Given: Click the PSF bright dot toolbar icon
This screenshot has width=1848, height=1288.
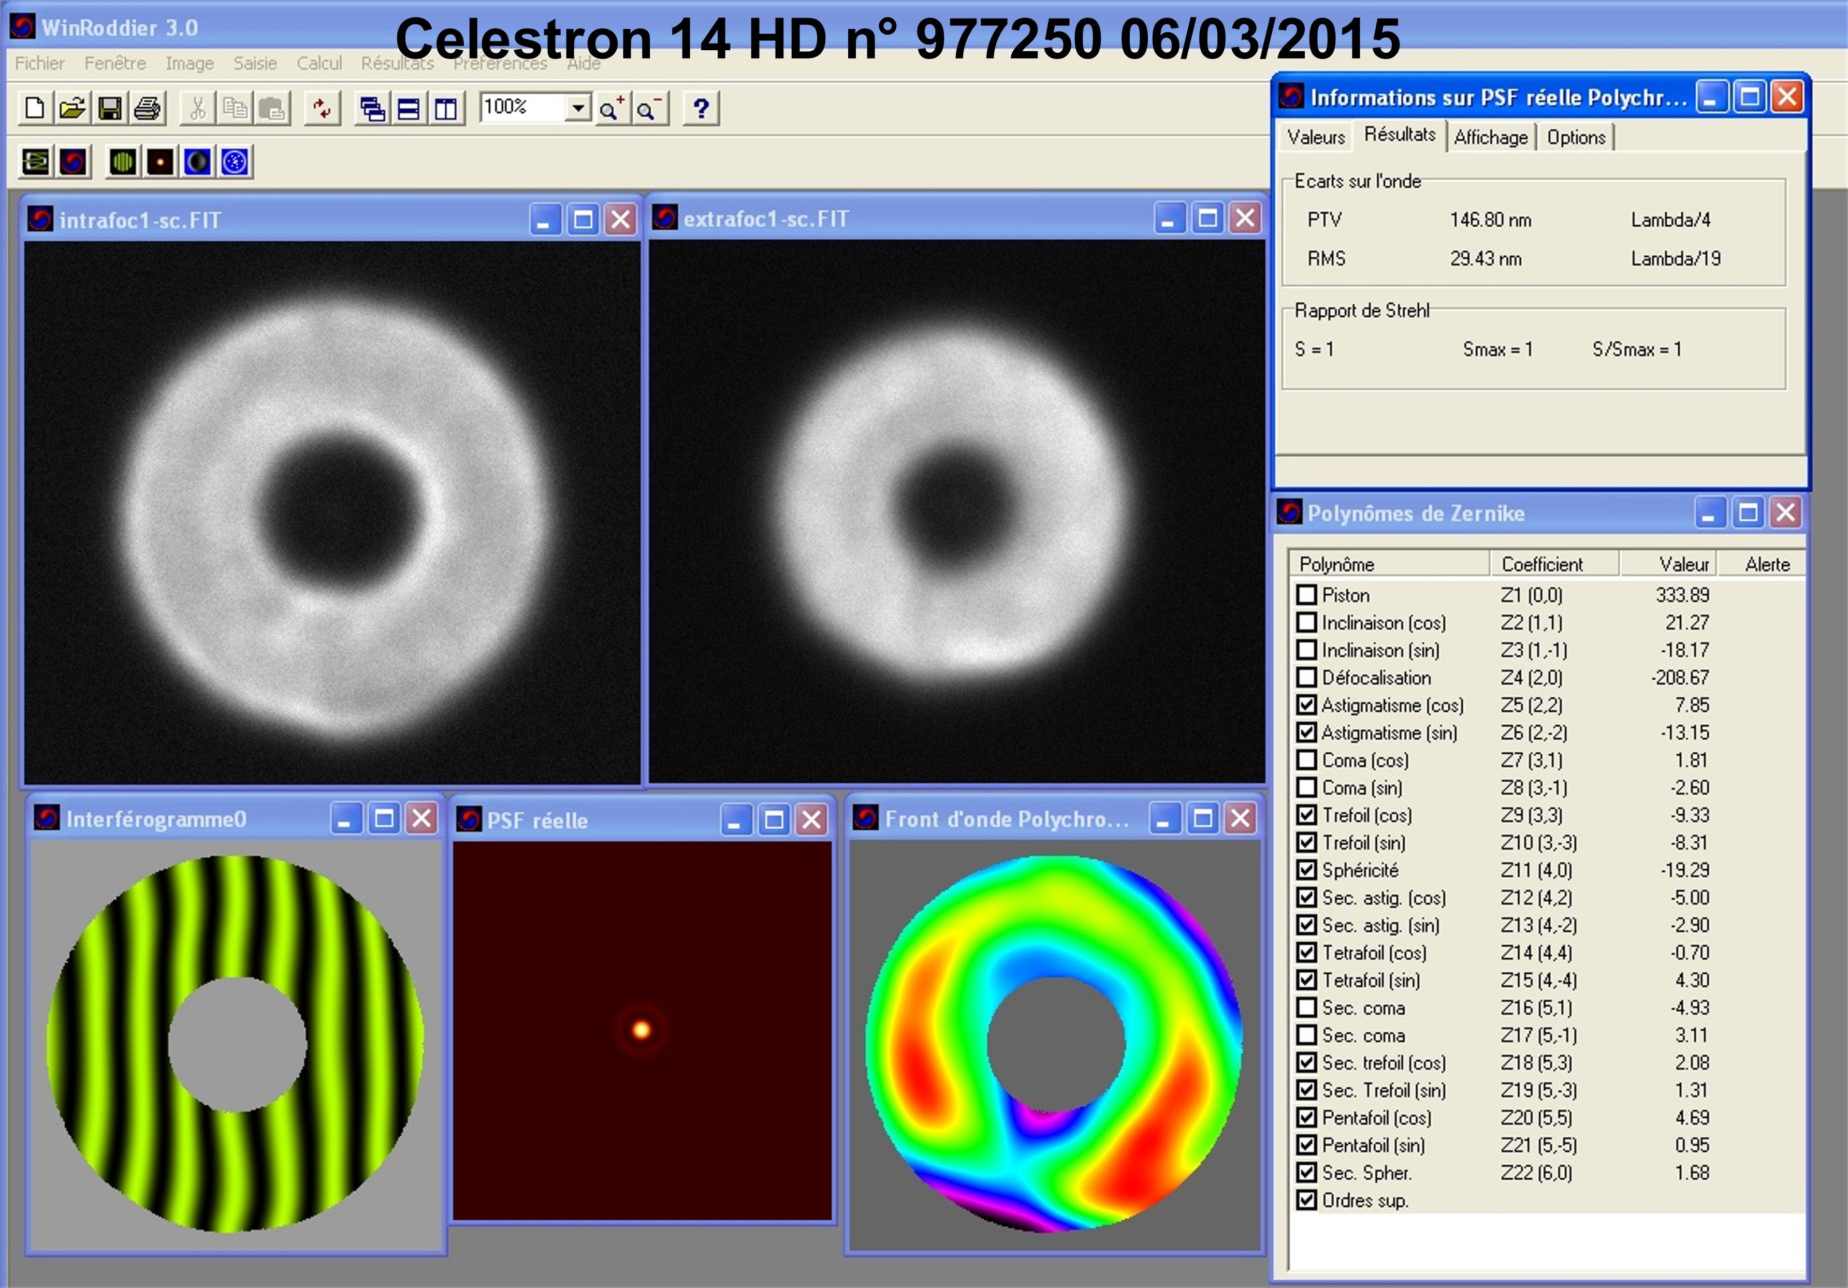Looking at the screenshot, I should click(160, 162).
